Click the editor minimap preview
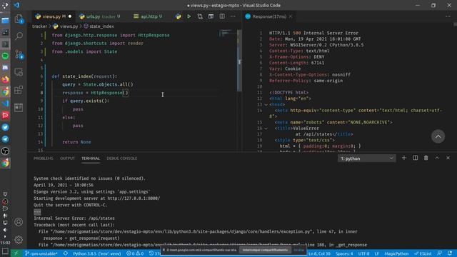This screenshot has width=457, height=257. point(227,34)
